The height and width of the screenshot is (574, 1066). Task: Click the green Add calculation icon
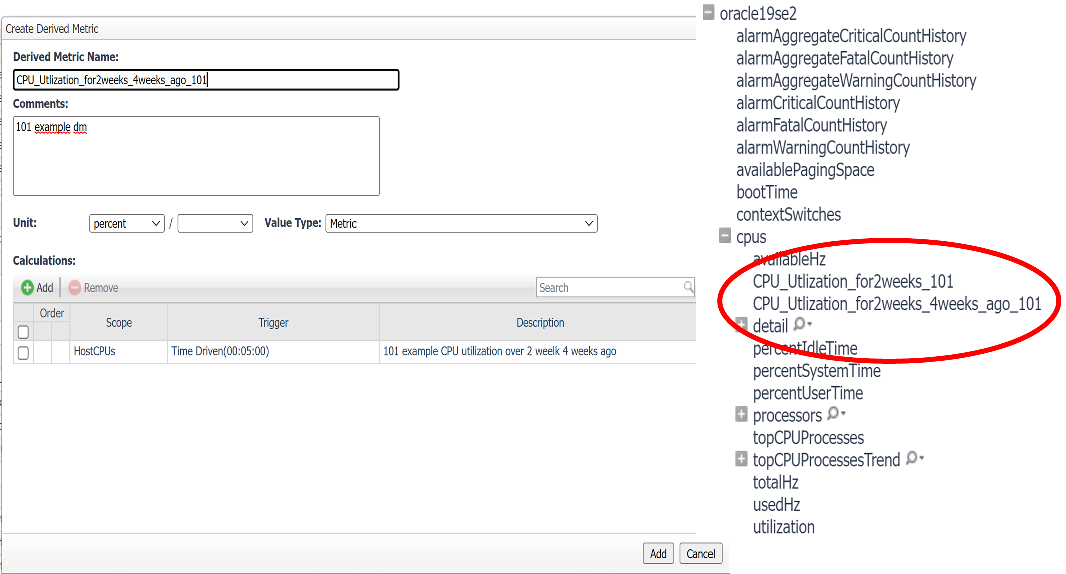click(x=27, y=288)
